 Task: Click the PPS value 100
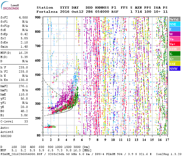[x=148, y=12]
